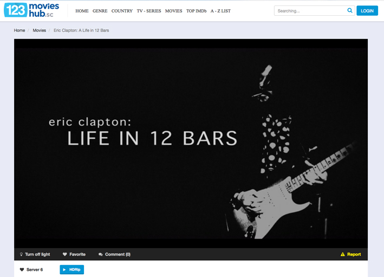The height and width of the screenshot is (277, 384).
Task: Focus the Searching... text field
Action: point(310,11)
